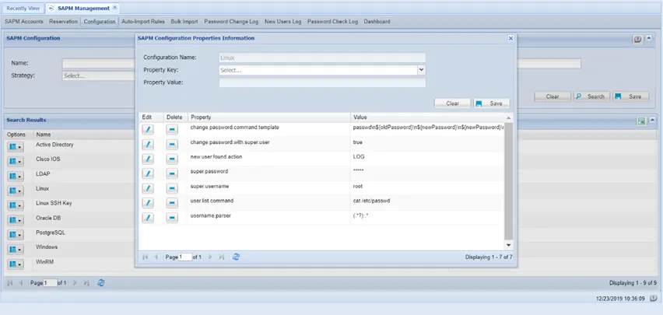Click scrollbar down arrow in properties grid

tap(509, 245)
